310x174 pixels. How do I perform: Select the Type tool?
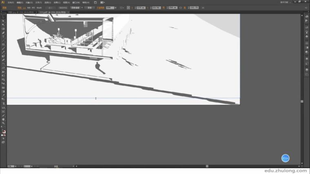click(x=3, y=37)
